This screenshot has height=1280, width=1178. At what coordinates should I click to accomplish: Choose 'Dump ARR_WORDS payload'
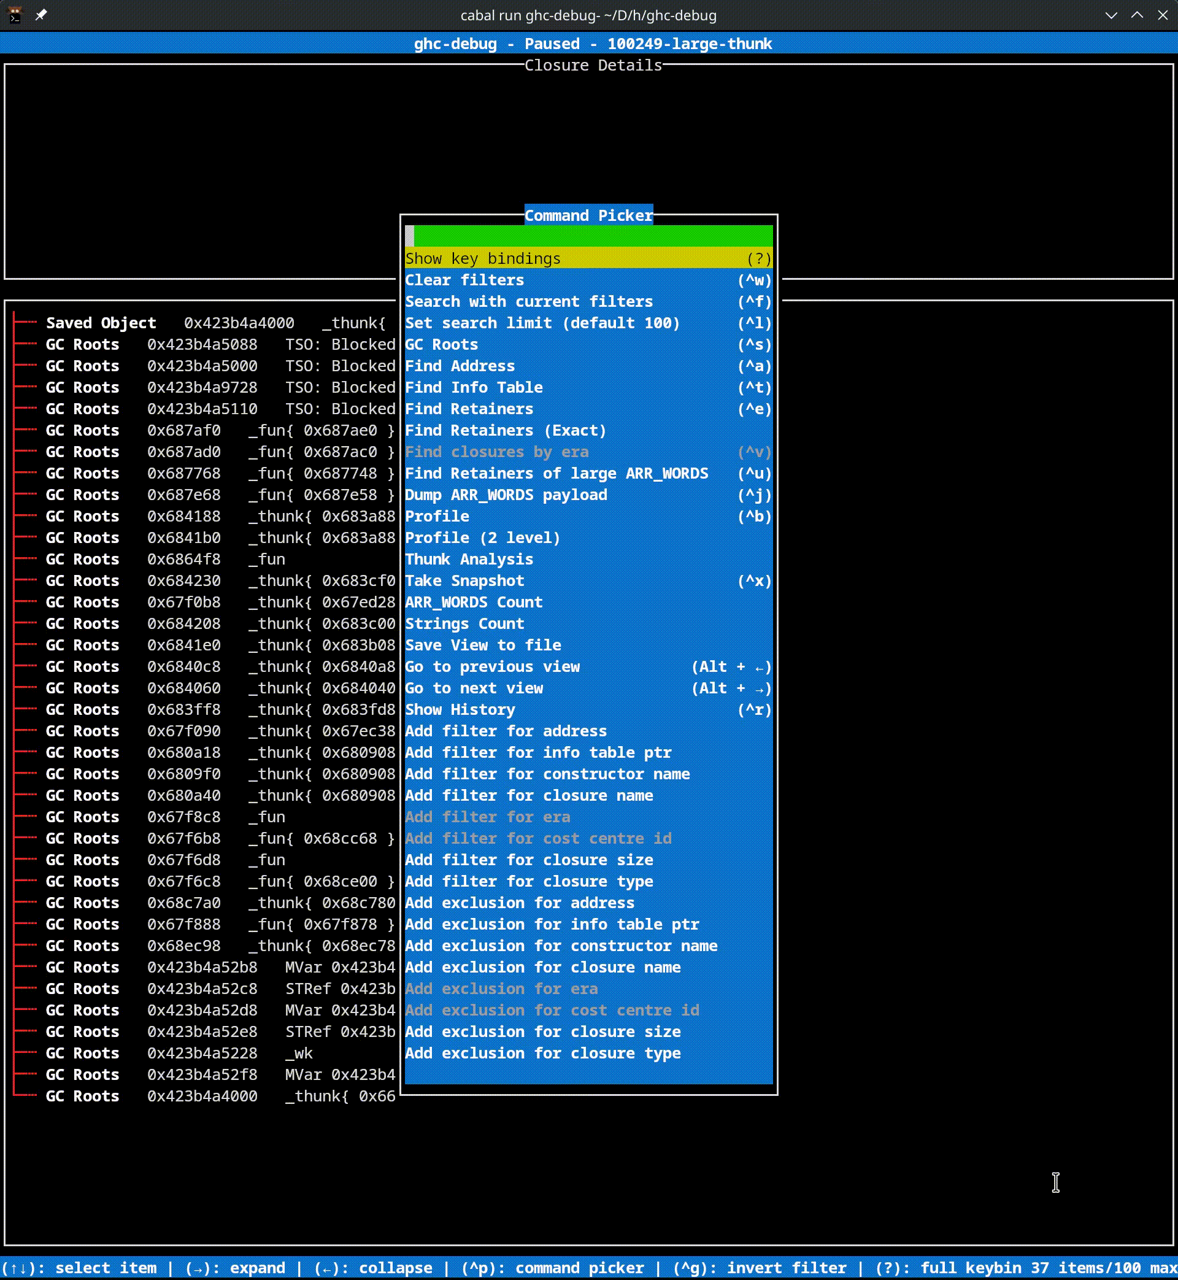click(588, 495)
